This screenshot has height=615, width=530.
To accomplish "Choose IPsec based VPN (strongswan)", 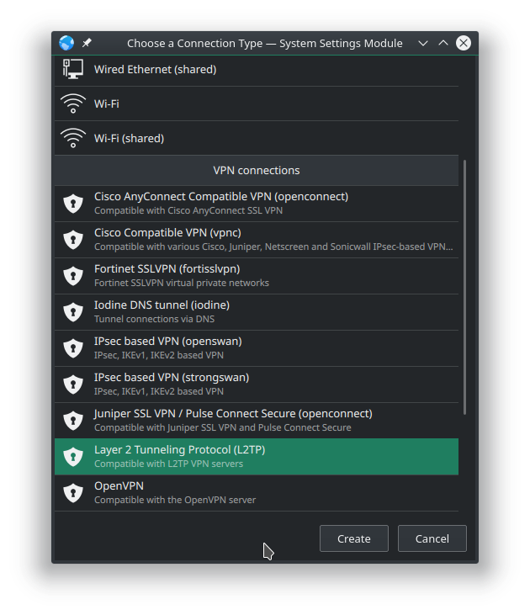I will 257,384.
